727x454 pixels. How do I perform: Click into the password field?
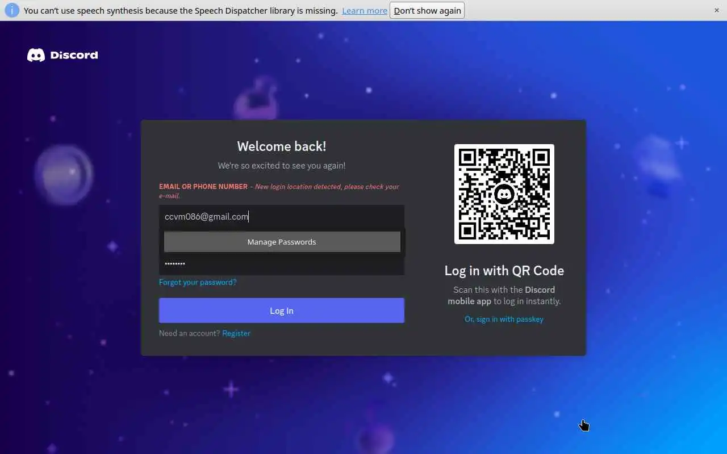click(x=282, y=264)
